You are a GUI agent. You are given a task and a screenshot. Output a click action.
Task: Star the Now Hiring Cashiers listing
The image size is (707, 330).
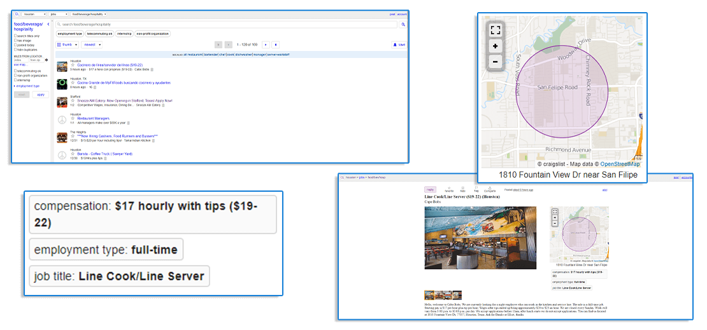pos(73,136)
